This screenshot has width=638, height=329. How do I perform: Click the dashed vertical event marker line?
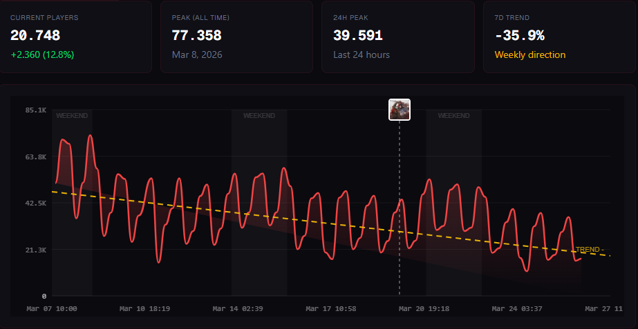399,208
